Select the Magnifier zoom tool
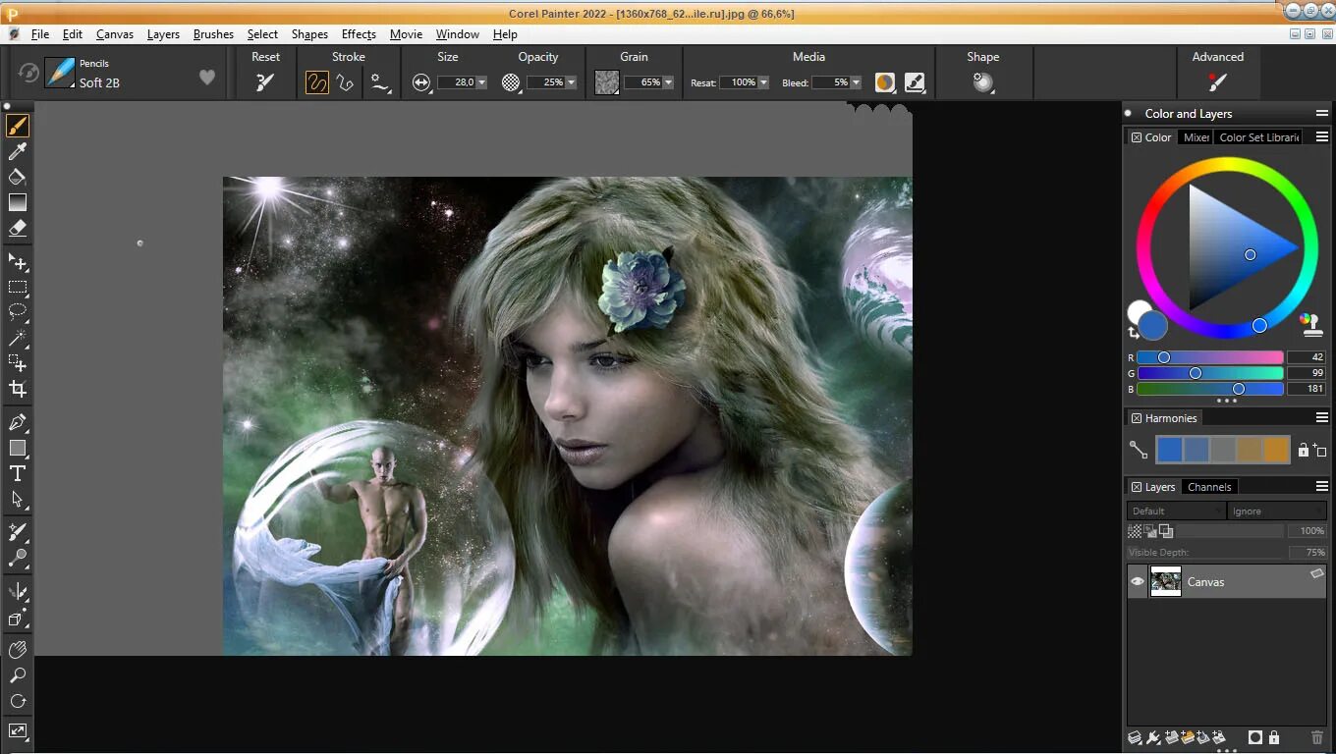The height and width of the screenshot is (754, 1336). 18,675
